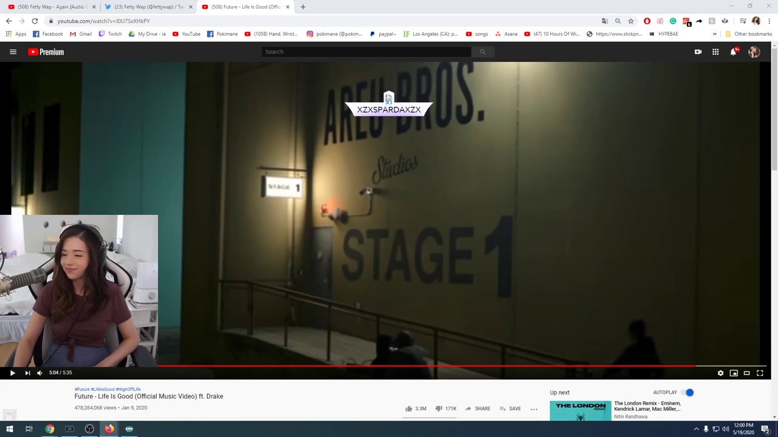Open the HYPEBAE bookmark
Viewport: 778px width, 437px height.
(663, 34)
